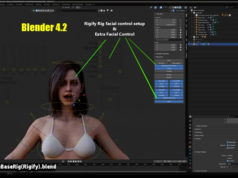Viewport: 238px width, 178px height.
Task: Open outliner display mode dropdown
Action: tap(195, 7)
